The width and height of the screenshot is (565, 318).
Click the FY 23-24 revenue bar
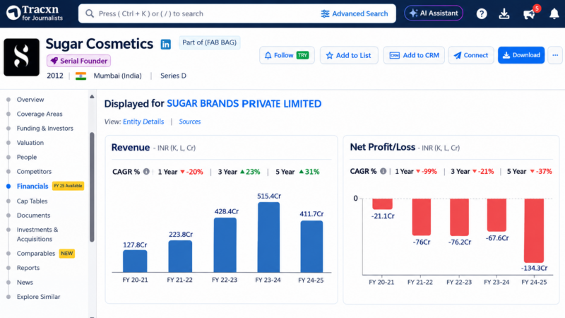click(x=269, y=237)
